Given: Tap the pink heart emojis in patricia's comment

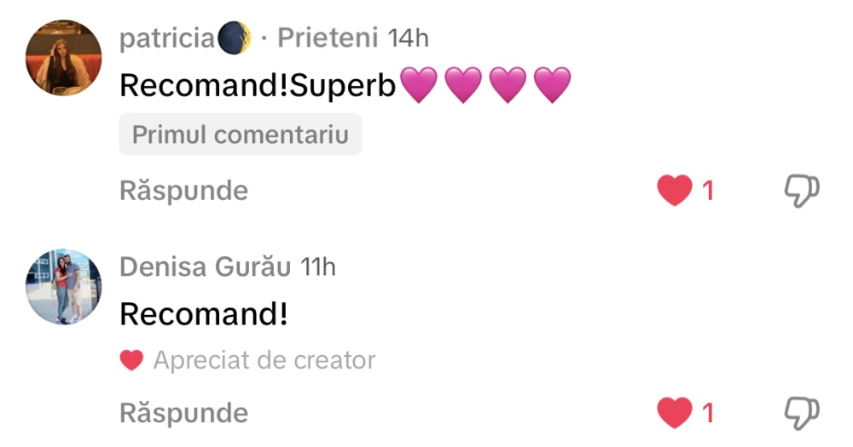Looking at the screenshot, I should pyautogui.click(x=485, y=84).
